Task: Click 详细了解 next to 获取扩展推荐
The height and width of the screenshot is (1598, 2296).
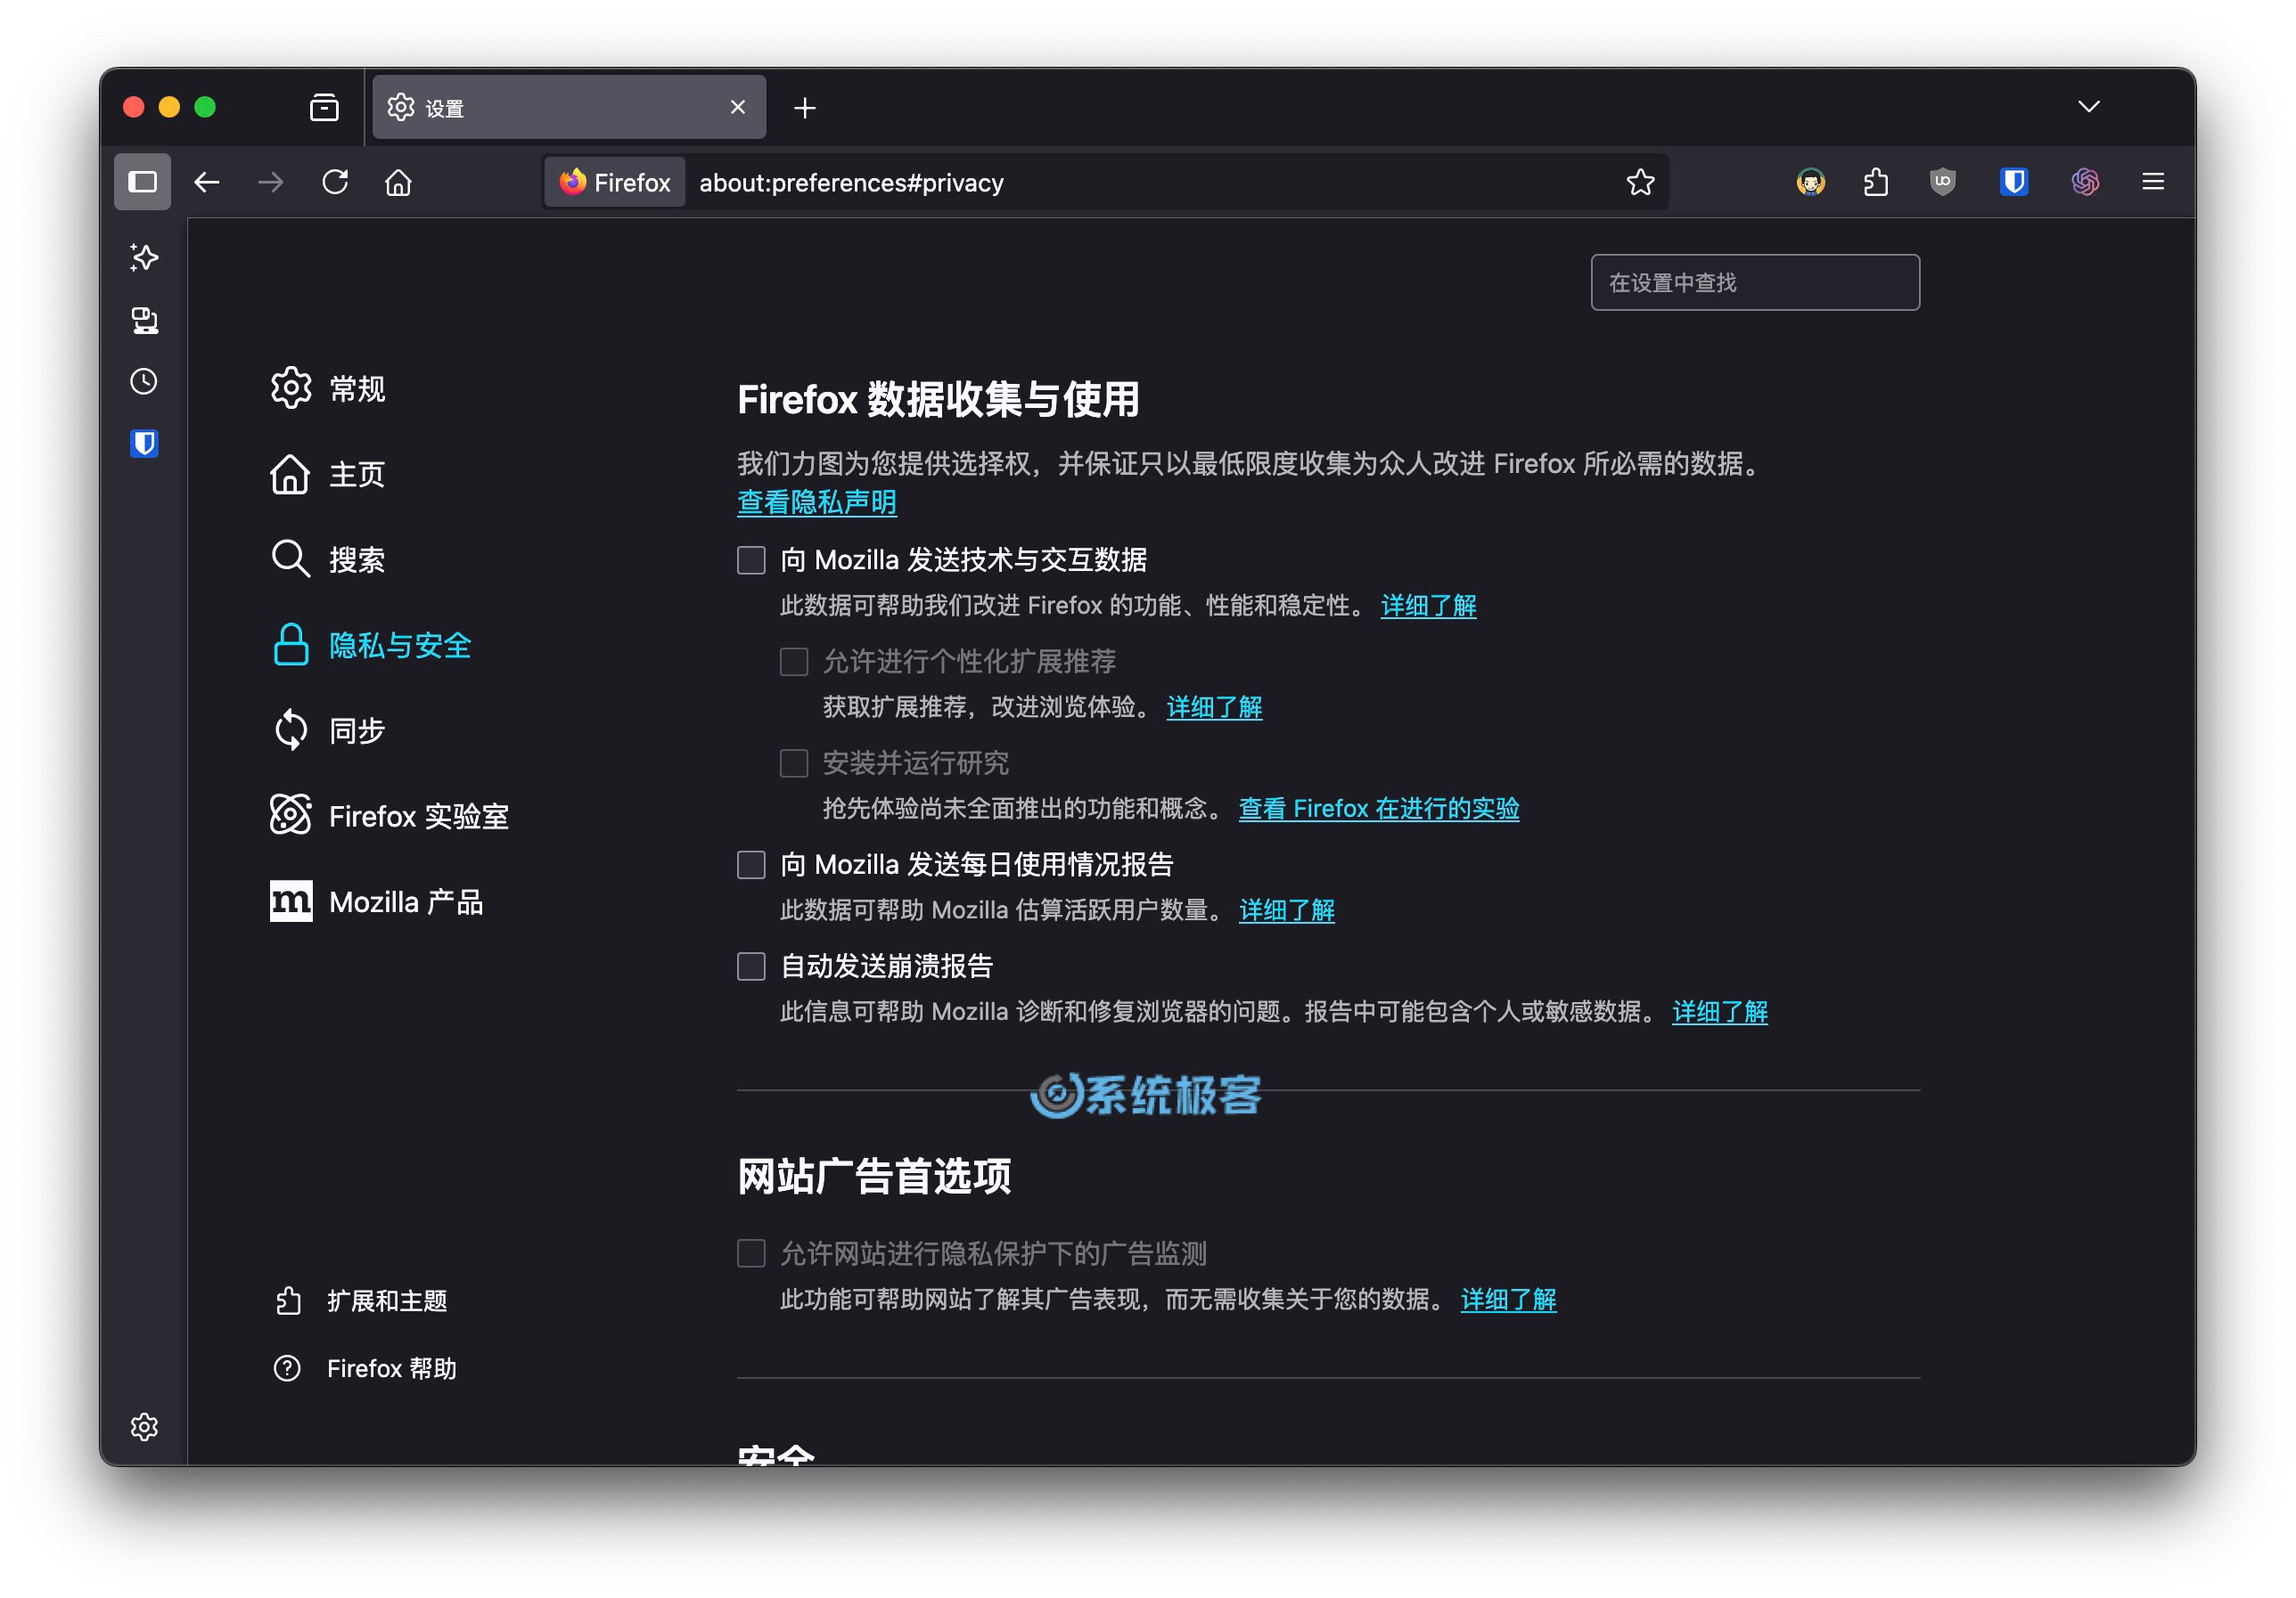Action: [1214, 707]
